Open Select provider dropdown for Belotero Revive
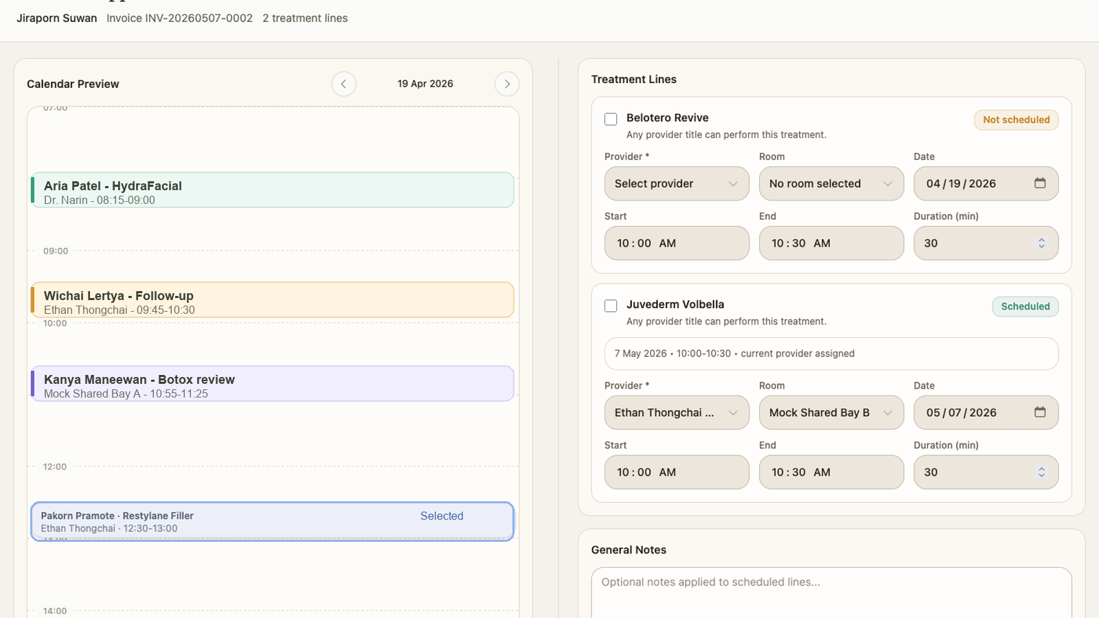This screenshot has width=1099, height=618. pos(677,183)
